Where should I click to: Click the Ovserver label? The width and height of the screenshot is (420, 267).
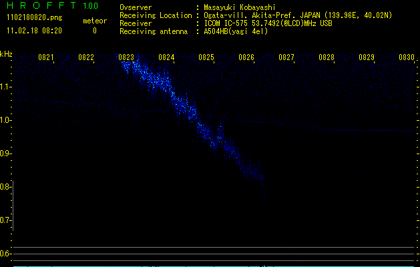[x=136, y=7]
